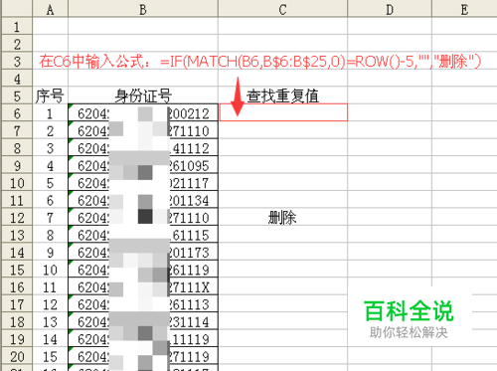
Task: Select column D header
Action: pyautogui.click(x=390, y=9)
